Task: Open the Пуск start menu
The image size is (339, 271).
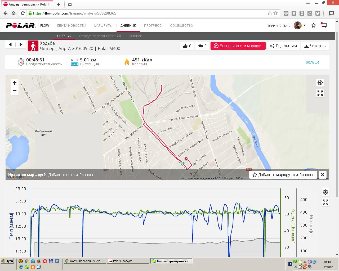Action: [7, 261]
